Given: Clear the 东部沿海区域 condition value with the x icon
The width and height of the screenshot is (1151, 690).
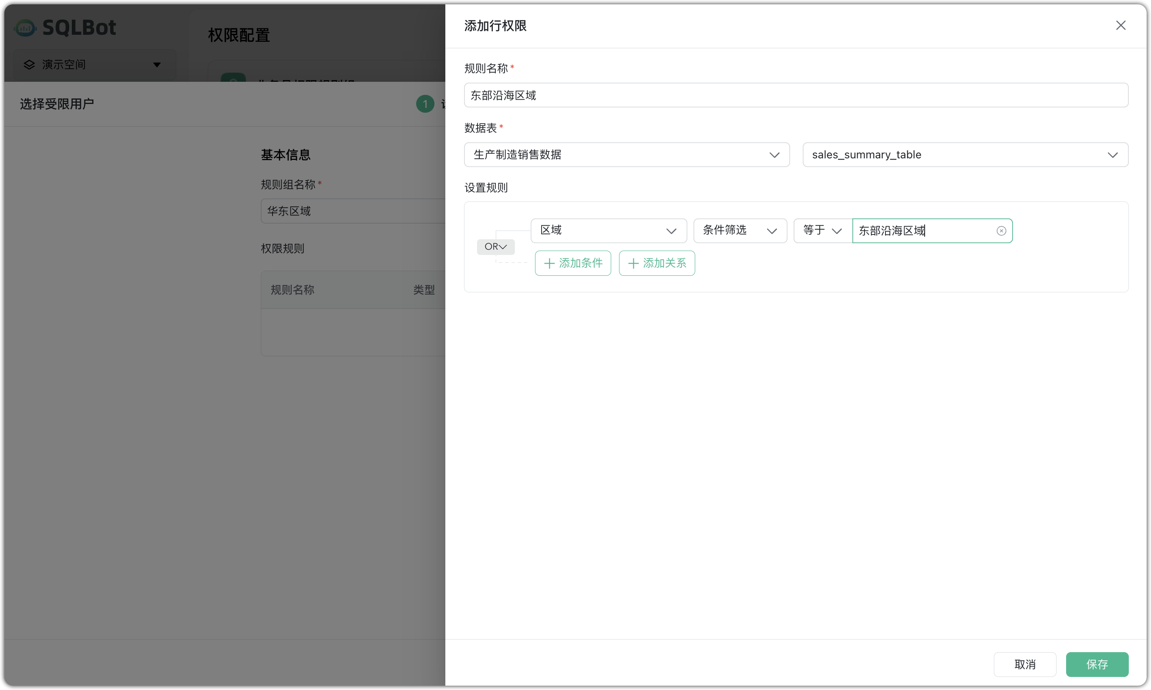Looking at the screenshot, I should (x=1001, y=231).
